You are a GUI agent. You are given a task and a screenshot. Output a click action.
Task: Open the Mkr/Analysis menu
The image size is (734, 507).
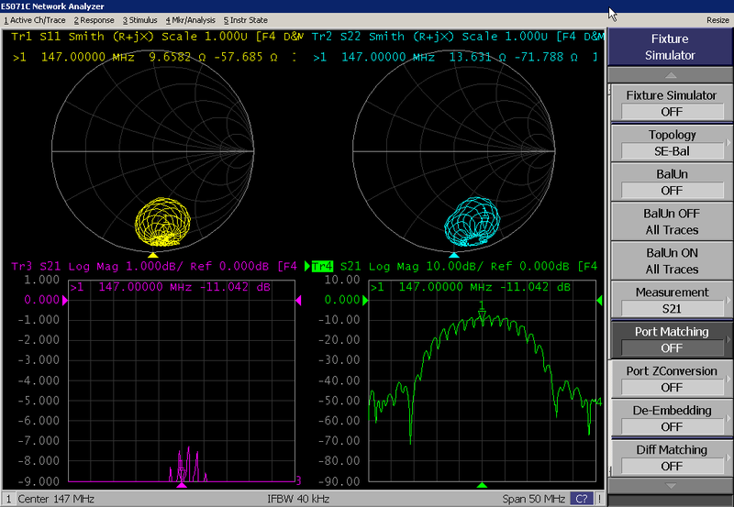tap(192, 20)
